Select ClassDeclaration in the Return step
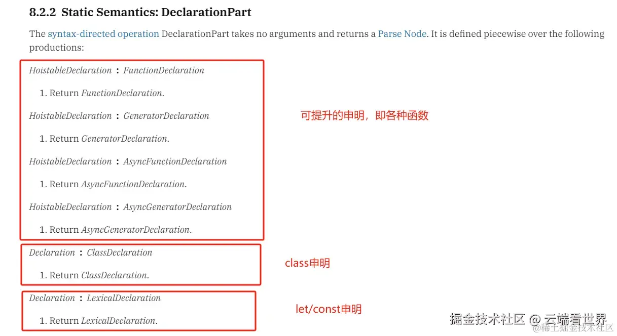 point(114,275)
